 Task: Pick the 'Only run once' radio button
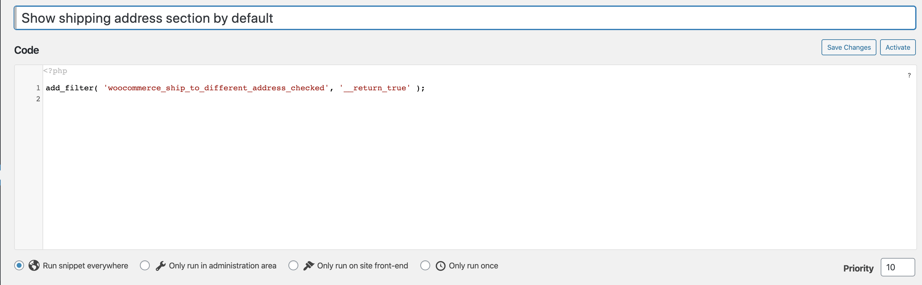425,265
